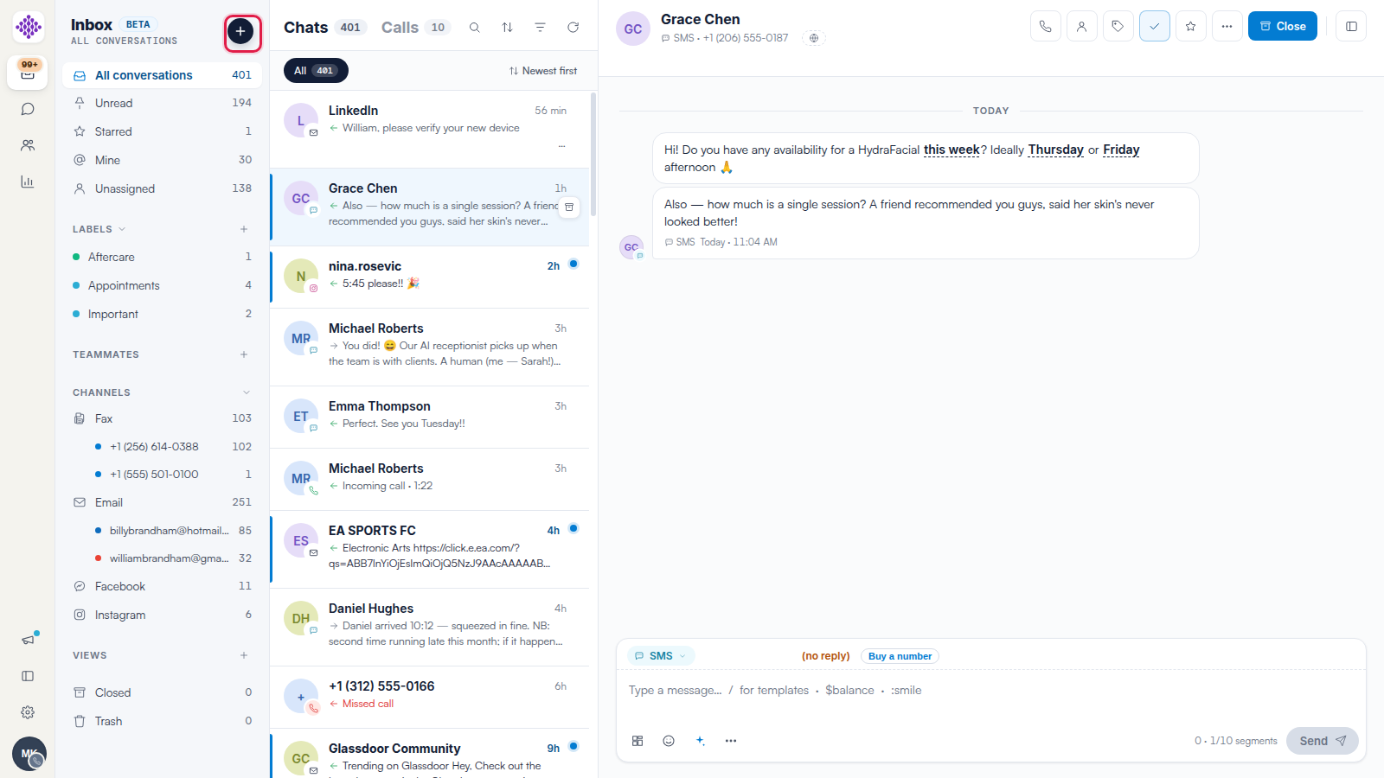Open the Closed view

tap(162, 692)
